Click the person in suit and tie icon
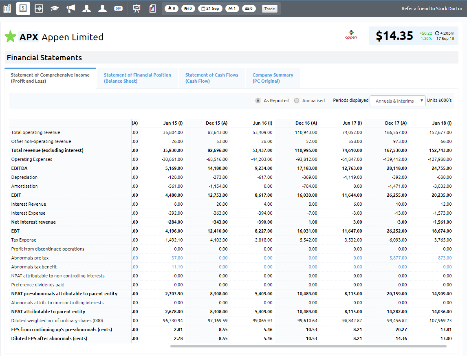The width and height of the screenshot is (467, 356). click(87, 9)
